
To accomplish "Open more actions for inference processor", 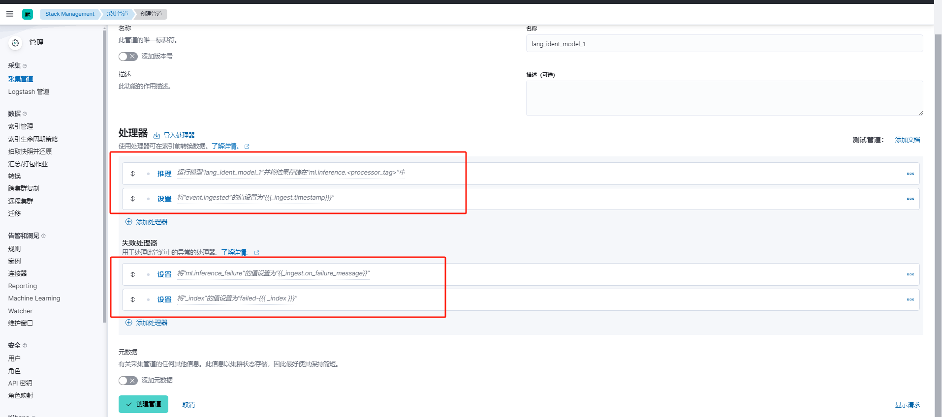I will click(910, 174).
